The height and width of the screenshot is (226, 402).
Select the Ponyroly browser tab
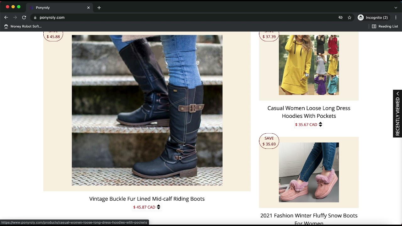57,8
